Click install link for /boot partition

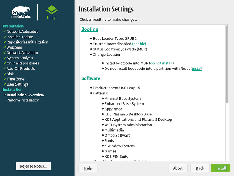(197, 68)
